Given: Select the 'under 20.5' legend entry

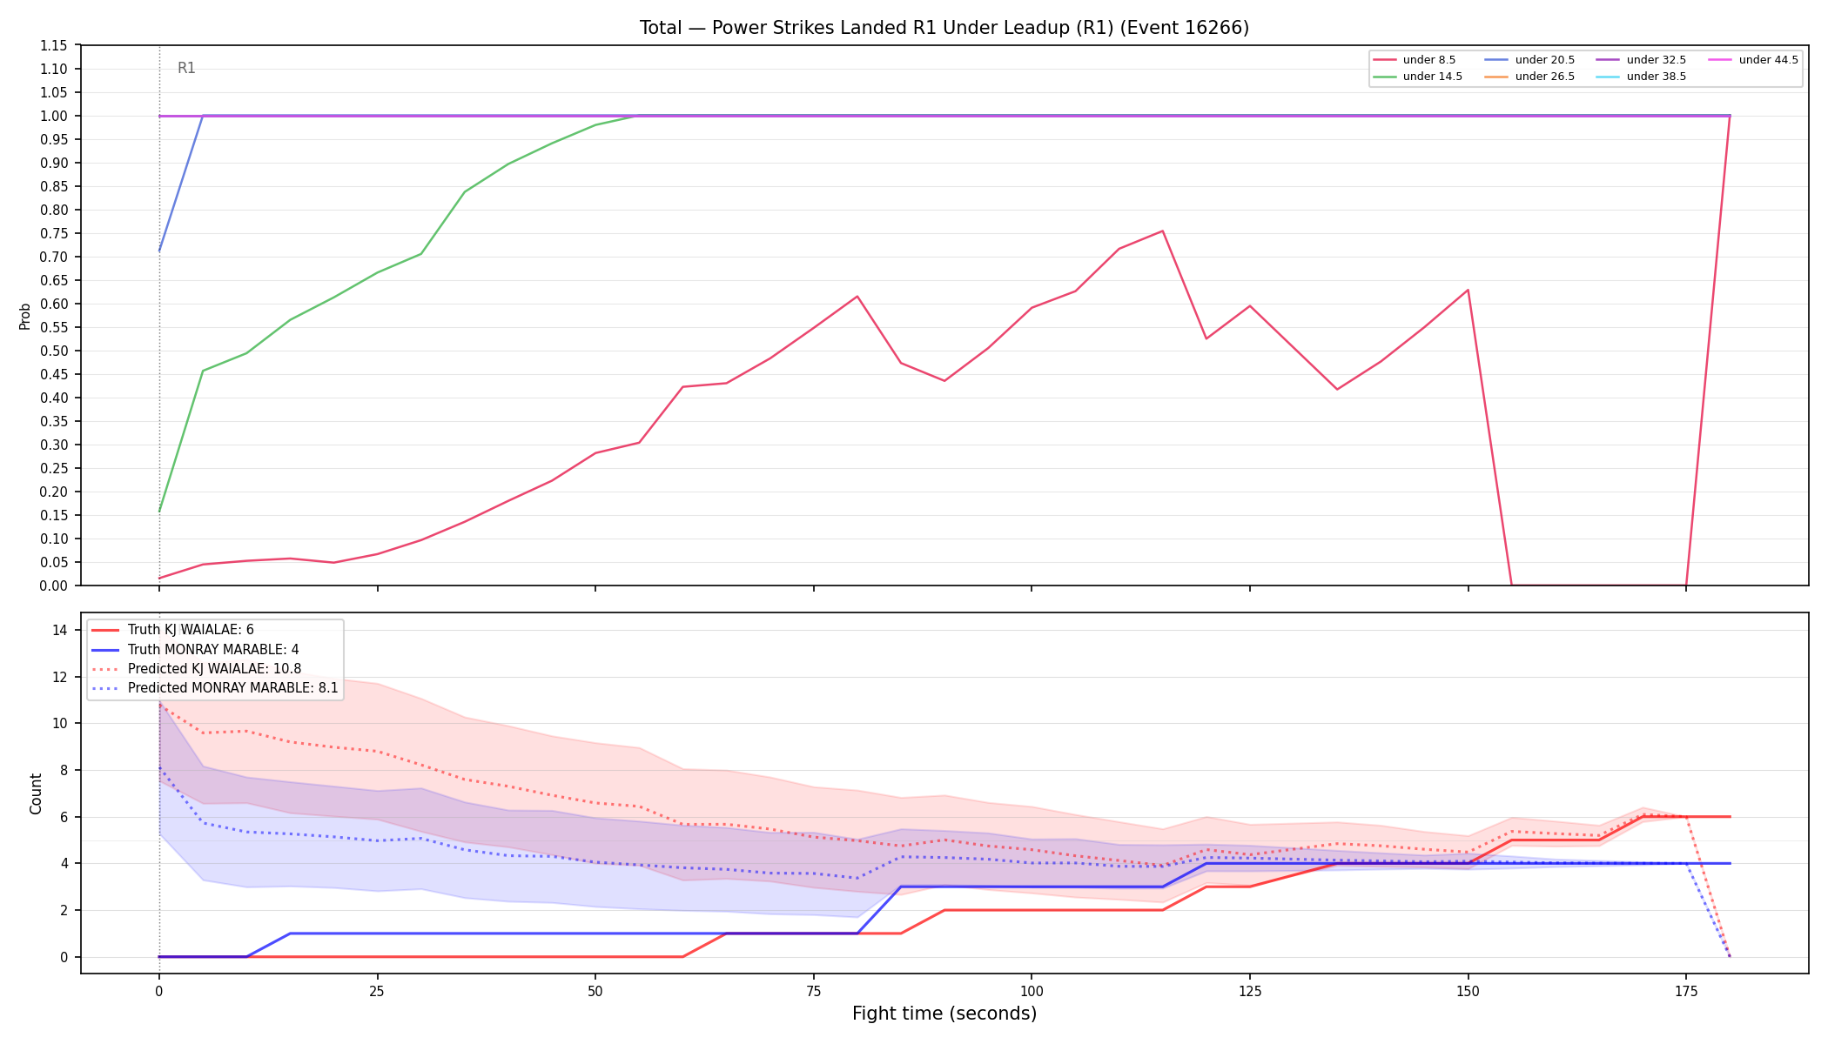Looking at the screenshot, I should [1529, 60].
